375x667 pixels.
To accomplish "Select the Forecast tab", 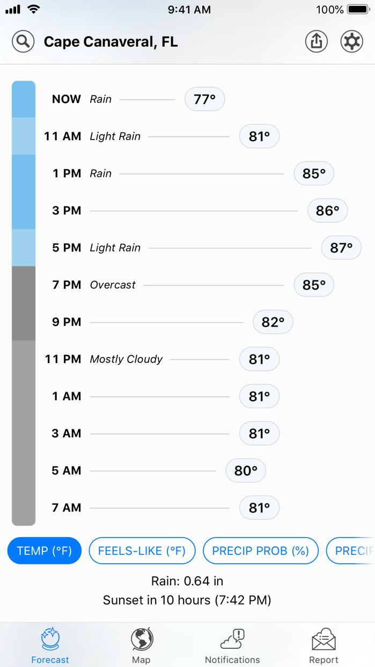I will [50, 646].
